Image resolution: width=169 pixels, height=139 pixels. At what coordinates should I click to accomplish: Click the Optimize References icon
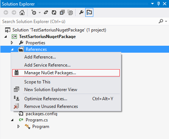click(17, 98)
